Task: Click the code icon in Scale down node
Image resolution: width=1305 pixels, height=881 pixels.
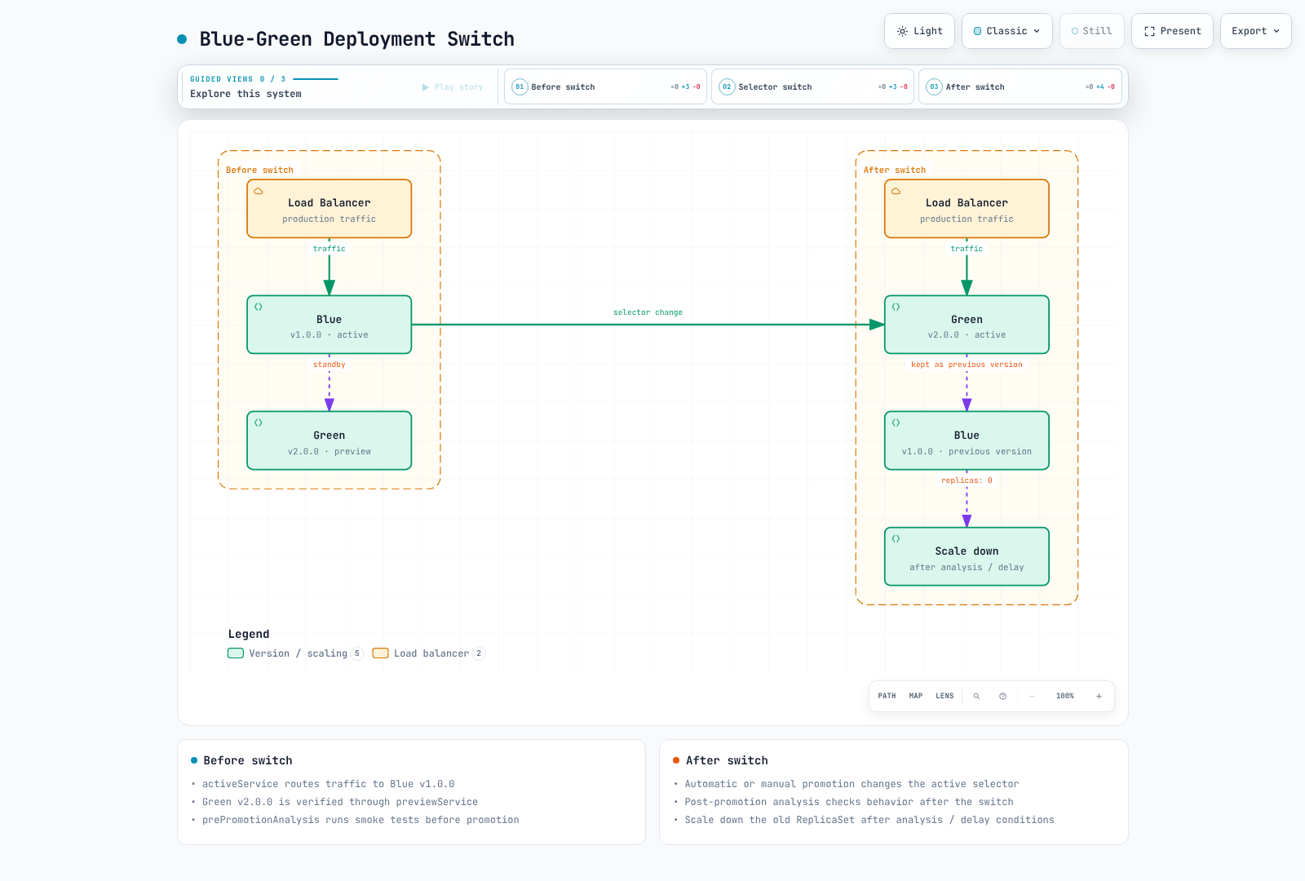Action: 896,538
